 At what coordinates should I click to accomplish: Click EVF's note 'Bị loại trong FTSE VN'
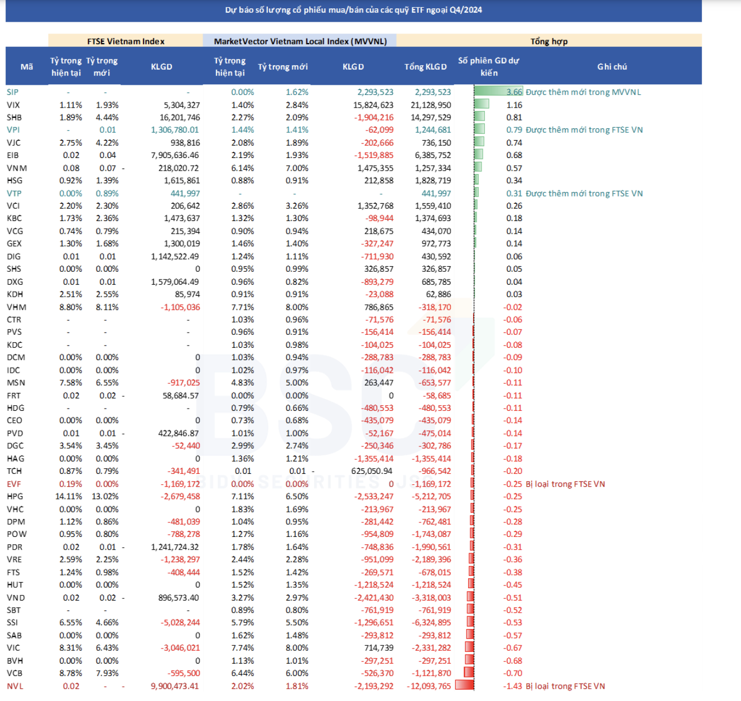coord(565,484)
